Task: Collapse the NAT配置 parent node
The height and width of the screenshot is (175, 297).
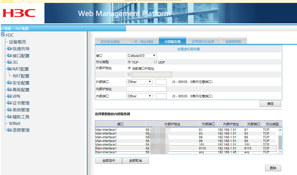Action: 21,69
